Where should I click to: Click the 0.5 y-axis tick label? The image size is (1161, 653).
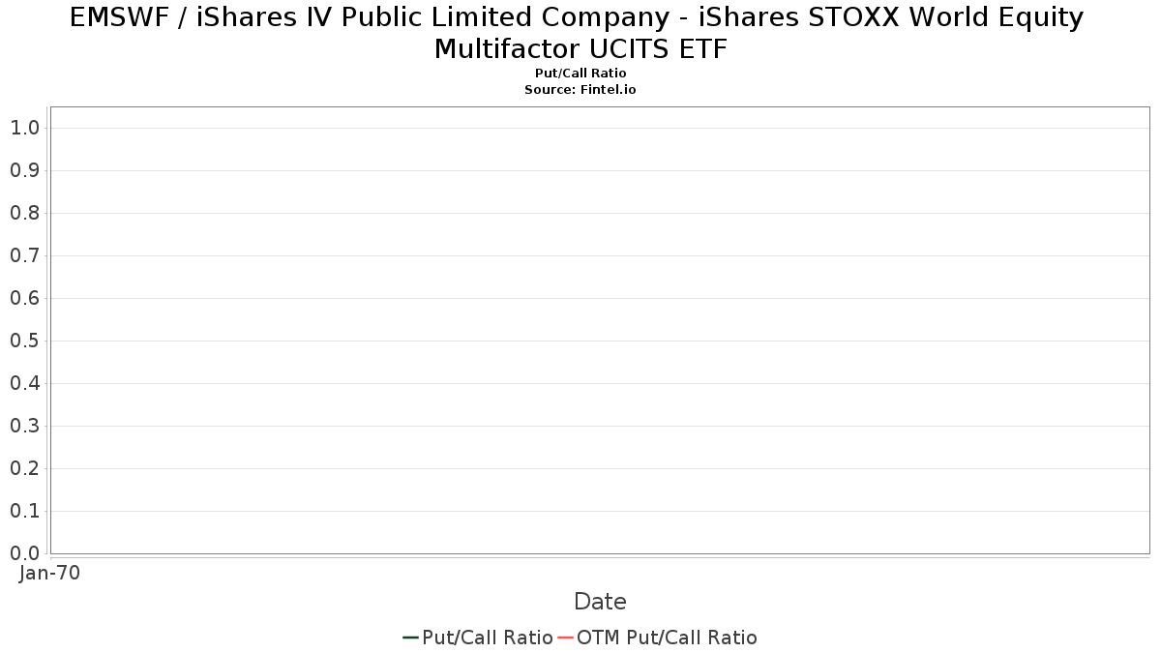(x=25, y=341)
